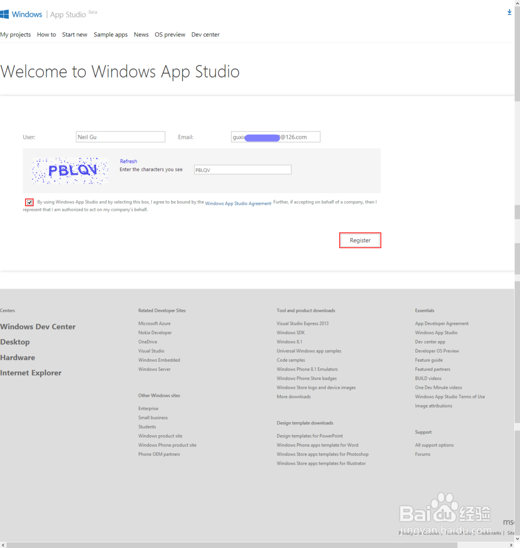Image resolution: width=520 pixels, height=548 pixels.
Task: Open Dev center in navigation
Action: 205,35
